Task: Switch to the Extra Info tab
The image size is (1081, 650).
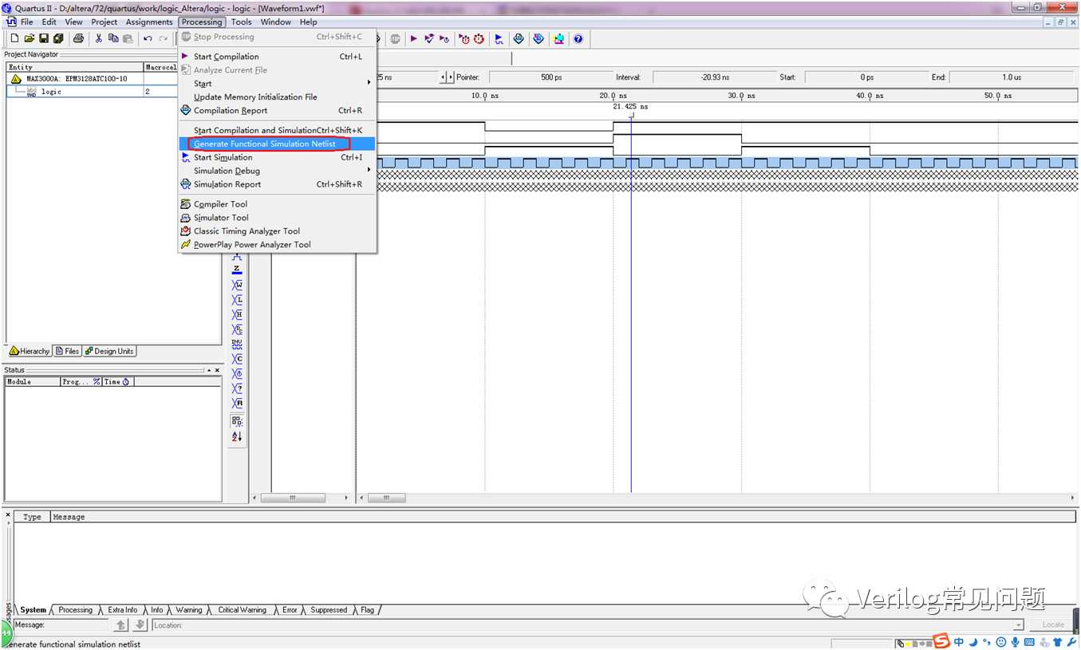Action: [122, 610]
